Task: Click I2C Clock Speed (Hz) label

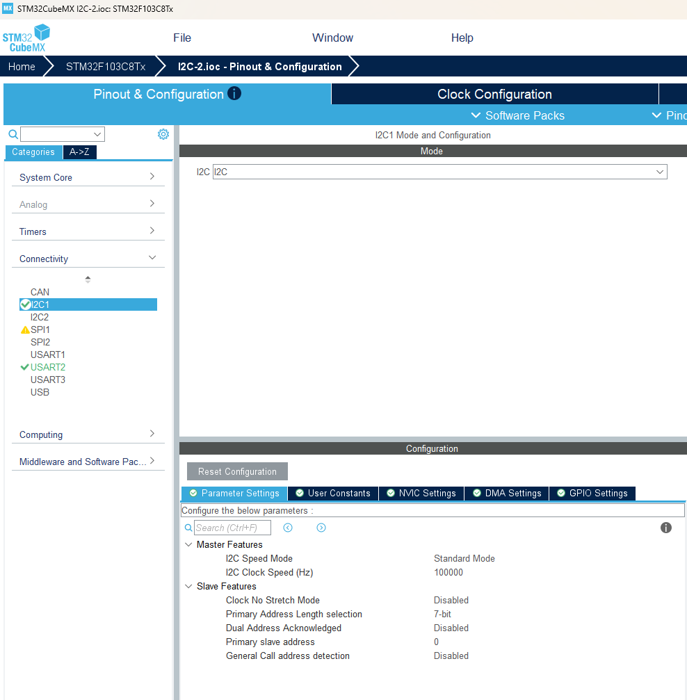Action: (x=269, y=572)
